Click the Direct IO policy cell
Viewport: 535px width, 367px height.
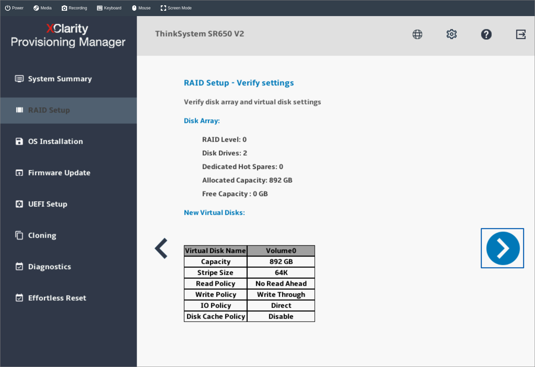pyautogui.click(x=281, y=305)
